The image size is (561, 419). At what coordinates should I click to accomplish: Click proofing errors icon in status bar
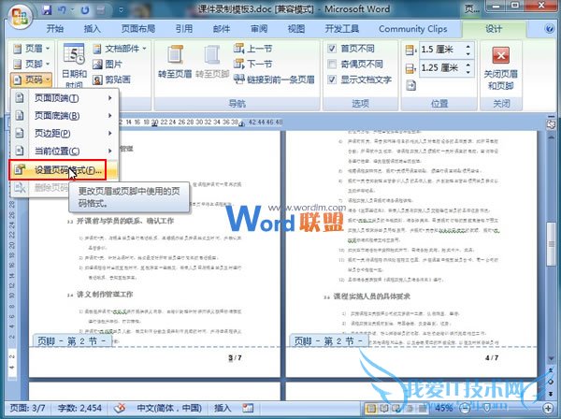click(x=120, y=408)
